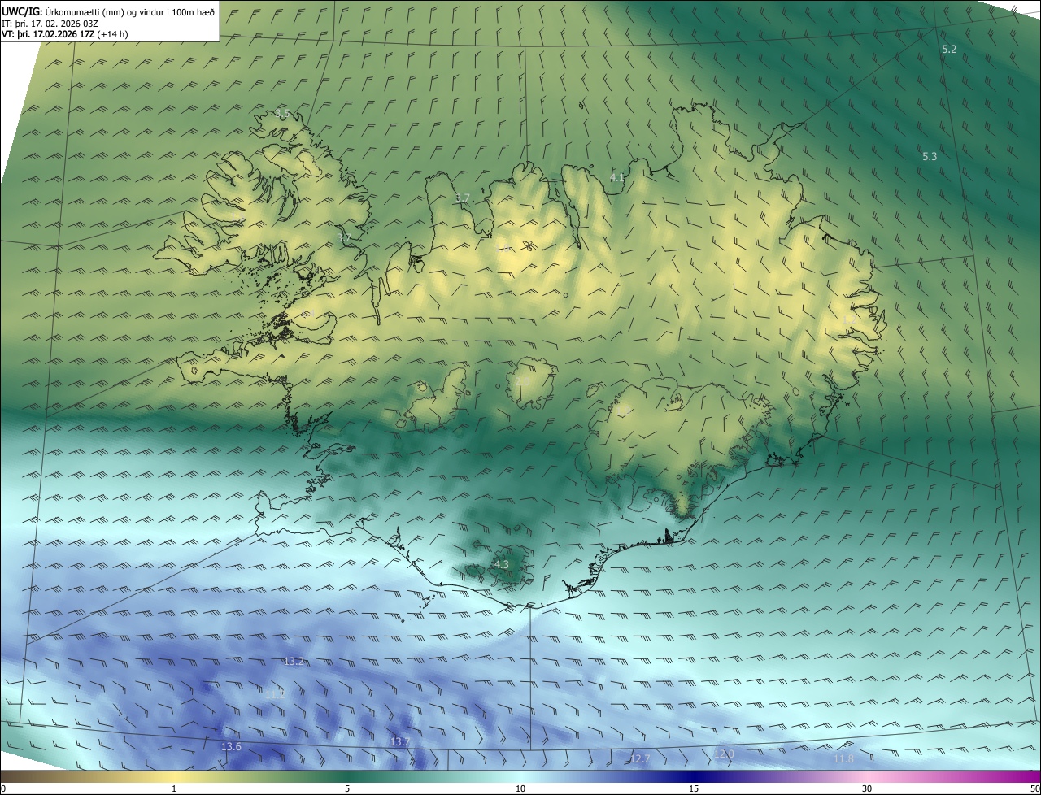Click the 12.0 value label

point(723,754)
